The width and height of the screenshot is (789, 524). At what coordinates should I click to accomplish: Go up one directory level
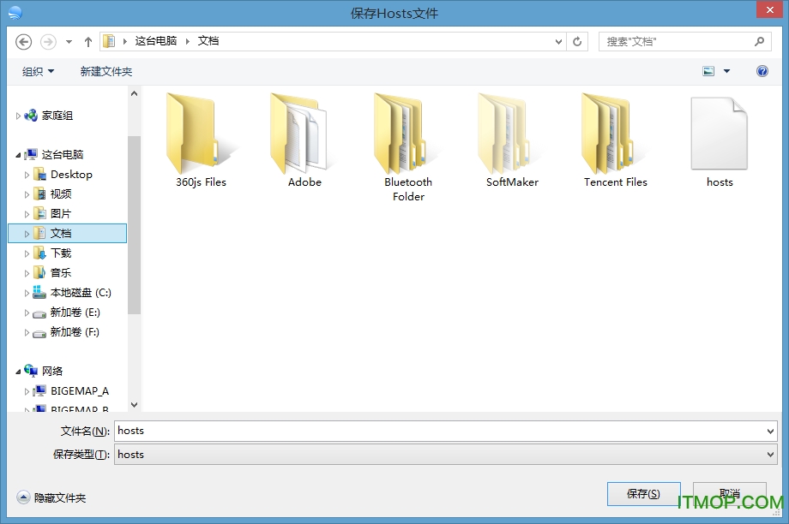[x=88, y=41]
